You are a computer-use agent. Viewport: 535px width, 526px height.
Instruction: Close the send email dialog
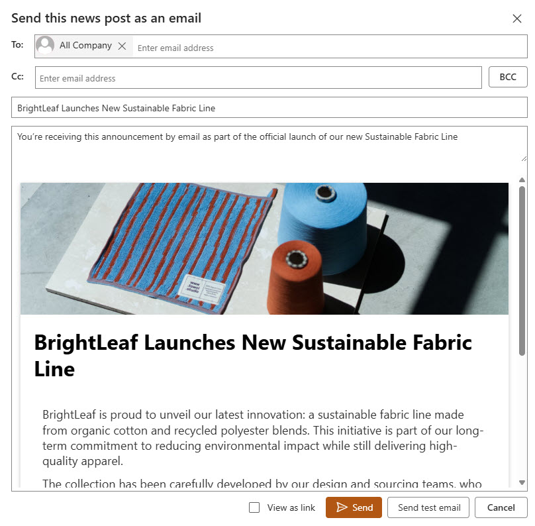517,19
